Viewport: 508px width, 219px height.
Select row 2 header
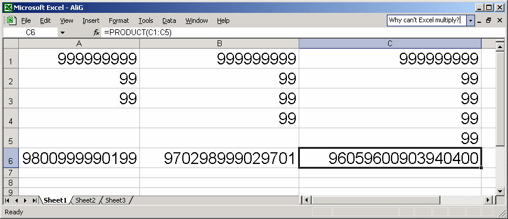[11, 78]
